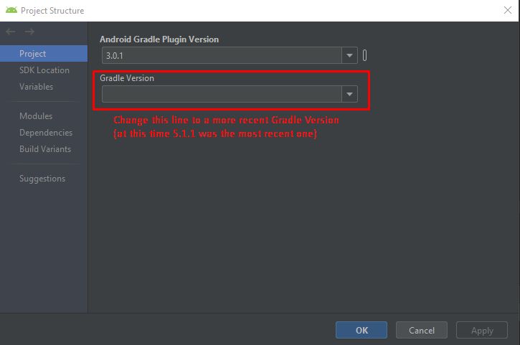Image resolution: width=520 pixels, height=345 pixels.
Task: Close the Project Structure dialog
Action: (x=507, y=10)
